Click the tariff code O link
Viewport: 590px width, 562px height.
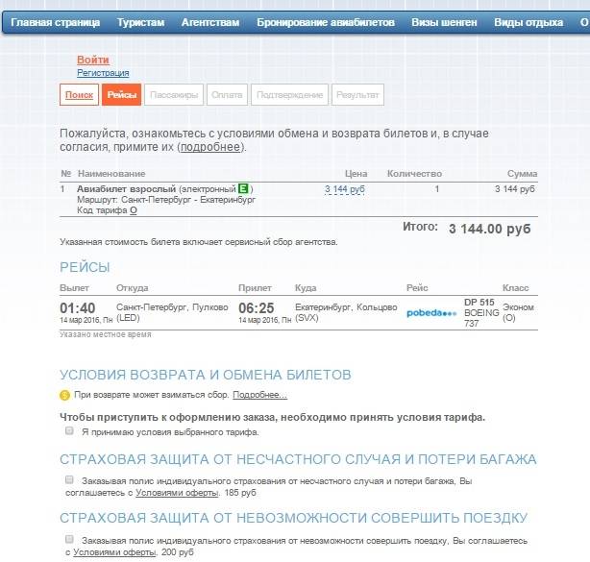tap(134, 210)
